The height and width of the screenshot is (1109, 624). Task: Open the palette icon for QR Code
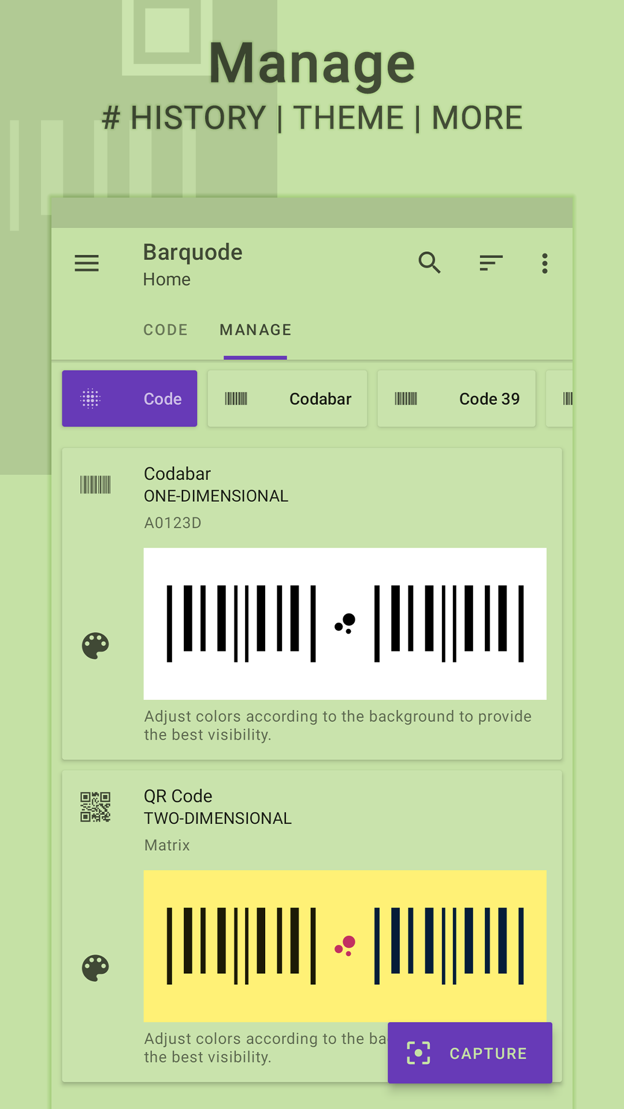point(95,968)
